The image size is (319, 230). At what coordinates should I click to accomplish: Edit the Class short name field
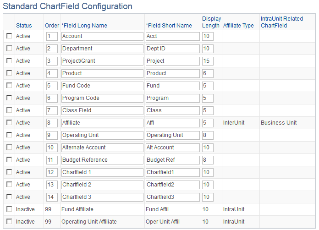click(173, 110)
